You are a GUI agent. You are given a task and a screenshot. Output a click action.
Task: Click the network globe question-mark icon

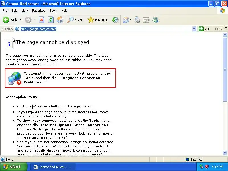click(15, 78)
